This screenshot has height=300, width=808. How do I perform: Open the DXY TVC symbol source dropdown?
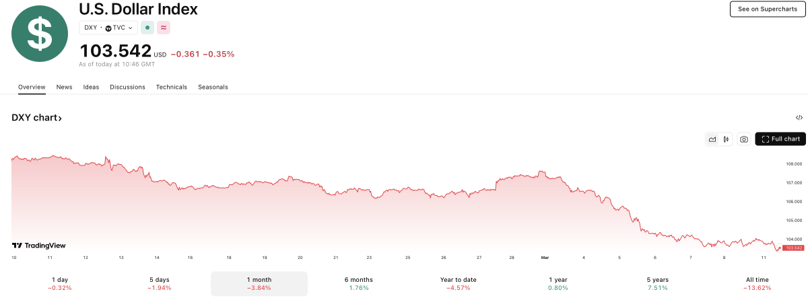[x=108, y=28]
